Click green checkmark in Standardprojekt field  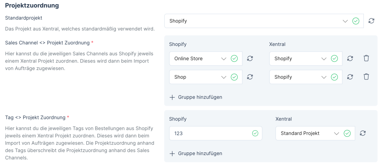(x=356, y=21)
